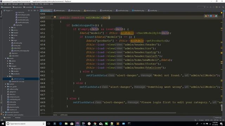Open in Chrome from the floating browser icons
225x126 pixels.
(206, 16)
